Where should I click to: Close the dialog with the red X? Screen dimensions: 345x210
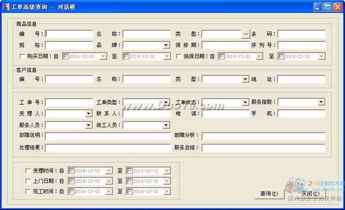tap(338, 7)
